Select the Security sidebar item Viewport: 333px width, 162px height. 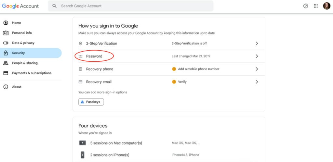pyautogui.click(x=31, y=53)
